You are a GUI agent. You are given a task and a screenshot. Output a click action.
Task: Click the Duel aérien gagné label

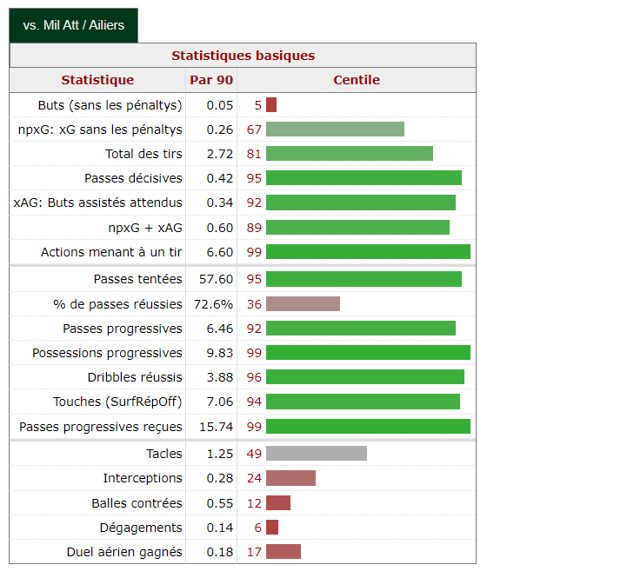click(124, 552)
